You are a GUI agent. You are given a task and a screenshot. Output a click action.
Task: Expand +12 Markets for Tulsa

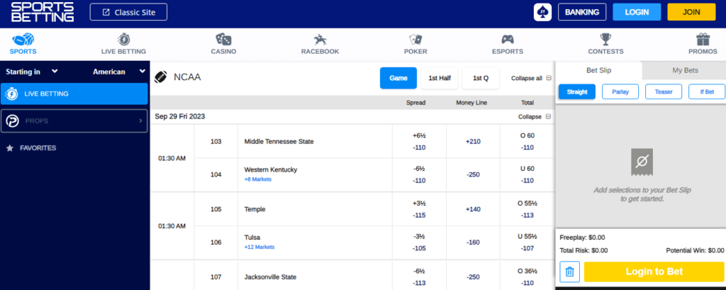point(259,247)
